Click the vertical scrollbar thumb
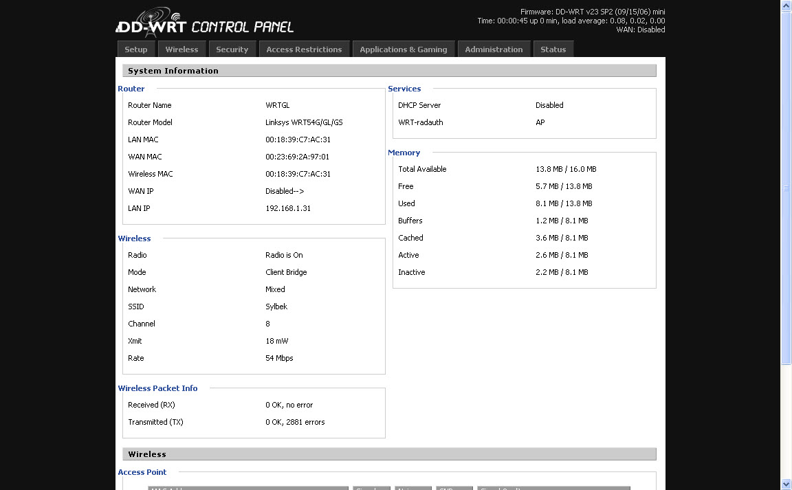The image size is (792, 490). (x=786, y=188)
